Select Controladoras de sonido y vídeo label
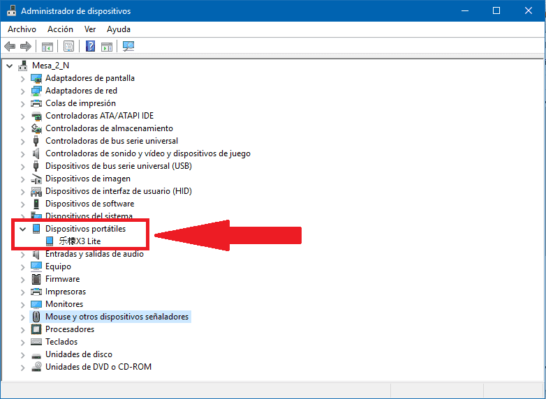Image resolution: width=546 pixels, height=399 pixels. coord(148,153)
